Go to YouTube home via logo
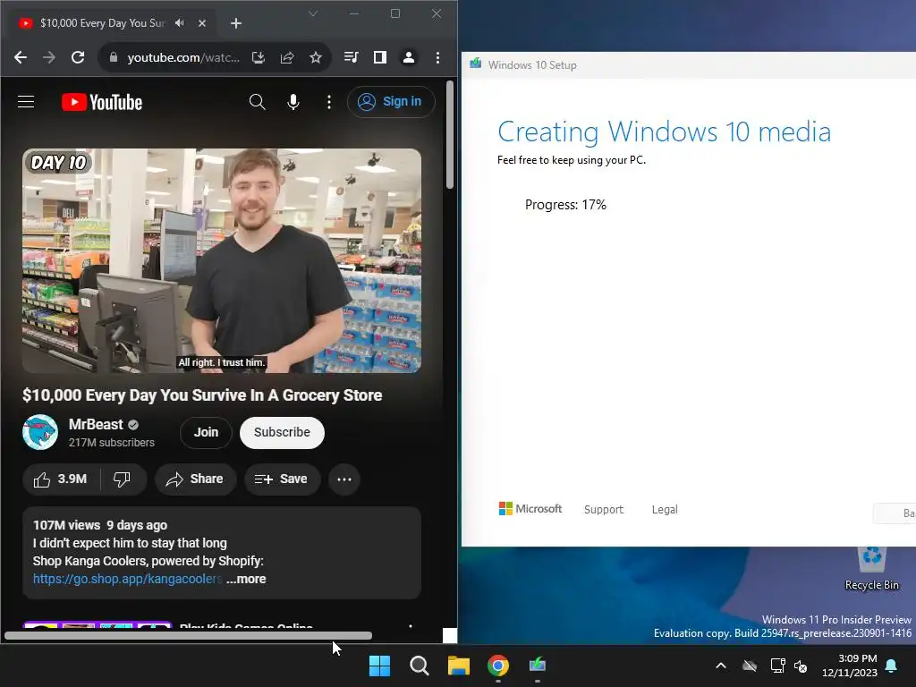 click(102, 102)
